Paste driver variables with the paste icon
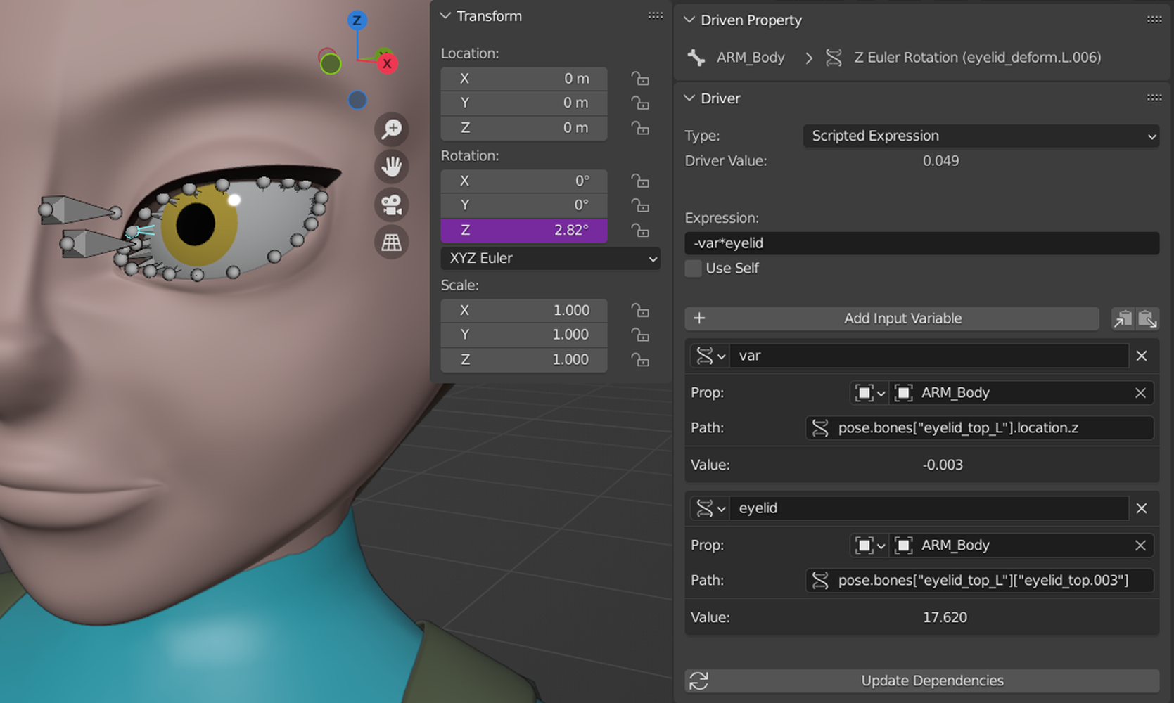The height and width of the screenshot is (703, 1174). click(1147, 318)
